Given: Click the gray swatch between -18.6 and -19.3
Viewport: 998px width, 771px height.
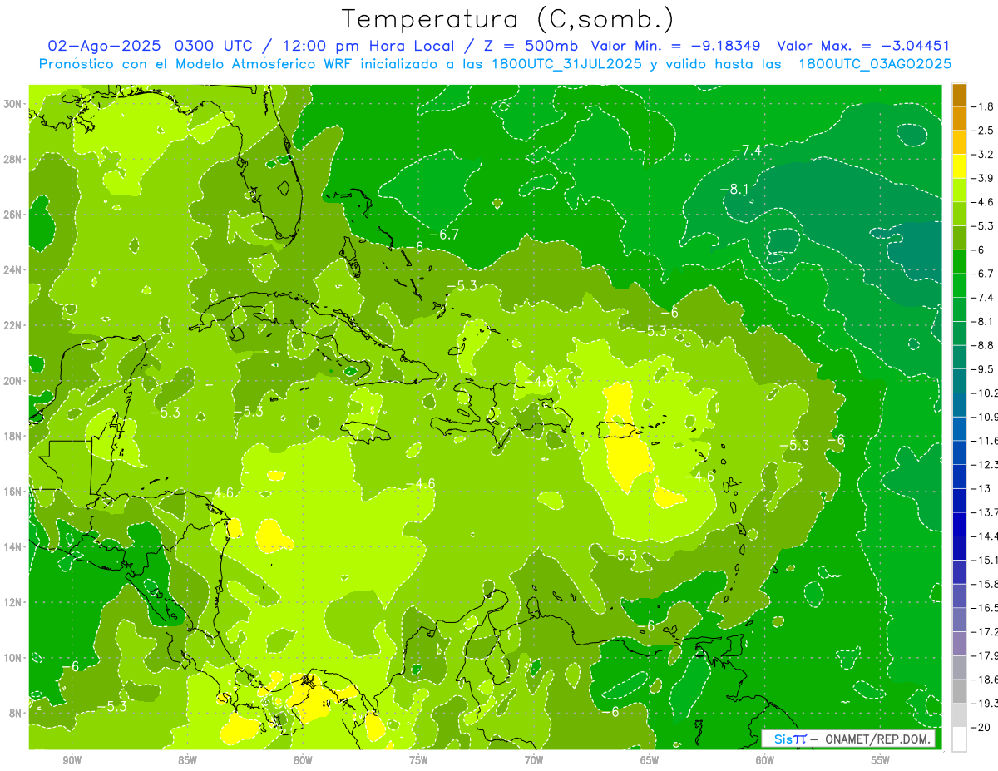Looking at the screenshot, I should (x=959, y=691).
